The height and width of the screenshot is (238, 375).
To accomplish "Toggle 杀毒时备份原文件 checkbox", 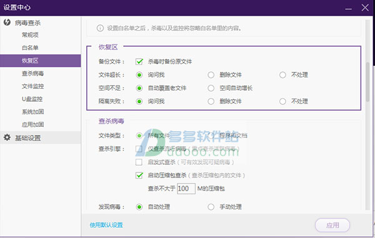I will [139, 62].
